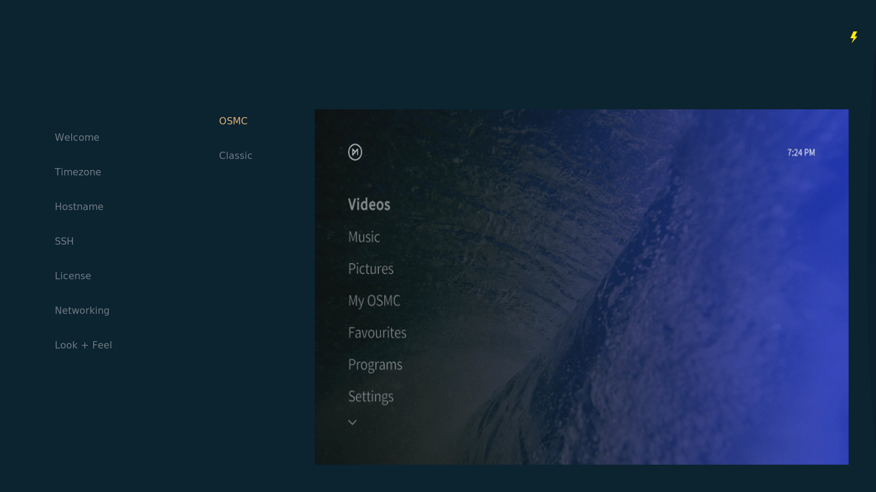876x492 pixels.
Task: Click the OSMC logo in the preview
Action: point(355,152)
